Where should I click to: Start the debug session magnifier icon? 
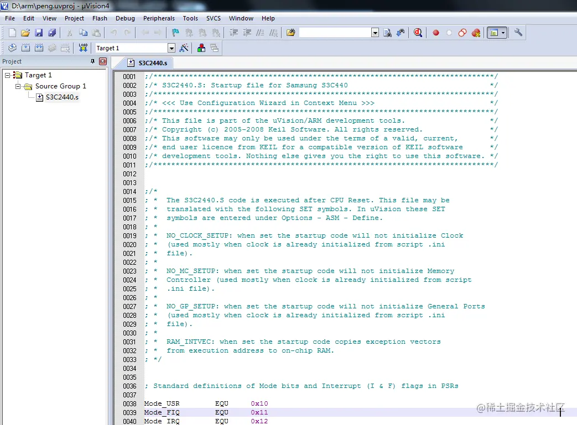point(418,33)
